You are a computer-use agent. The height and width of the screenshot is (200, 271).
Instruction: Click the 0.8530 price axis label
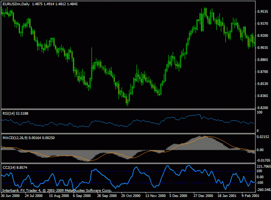(x=263, y=84)
